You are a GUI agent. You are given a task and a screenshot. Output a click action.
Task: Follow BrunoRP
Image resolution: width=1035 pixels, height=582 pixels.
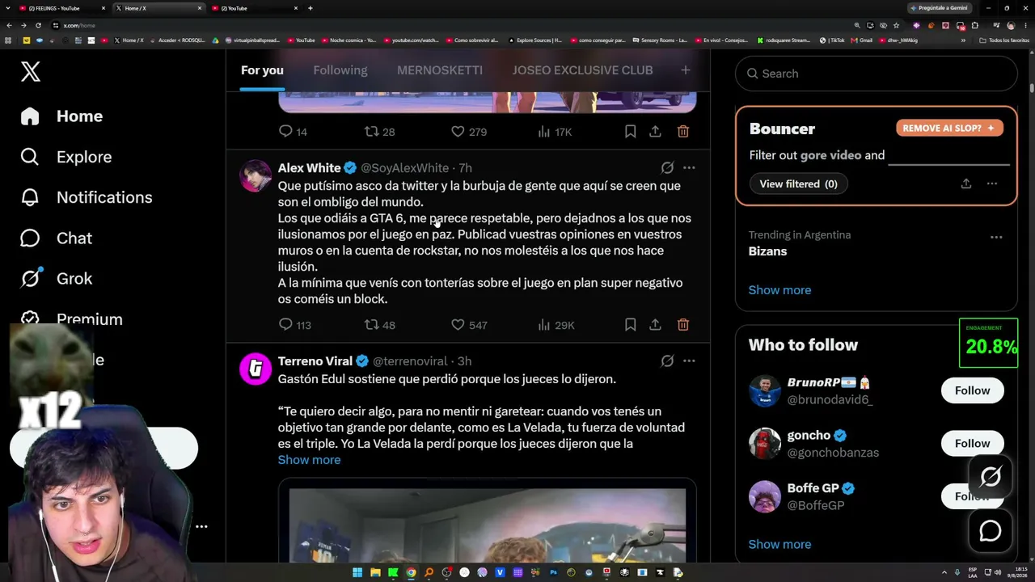pos(972,390)
